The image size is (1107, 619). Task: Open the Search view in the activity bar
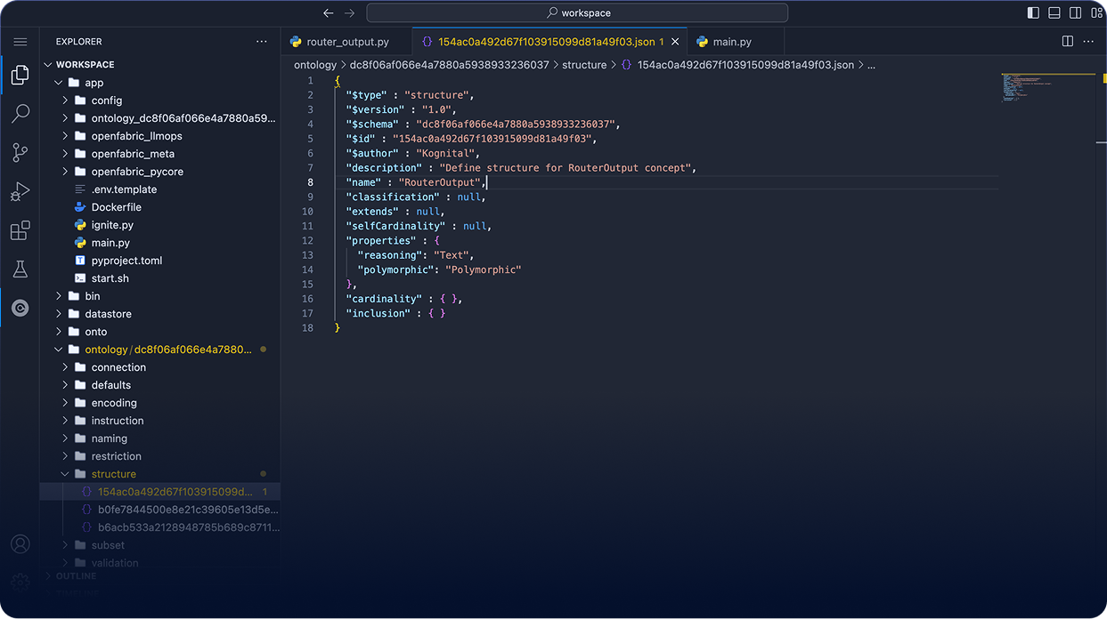[x=20, y=114]
